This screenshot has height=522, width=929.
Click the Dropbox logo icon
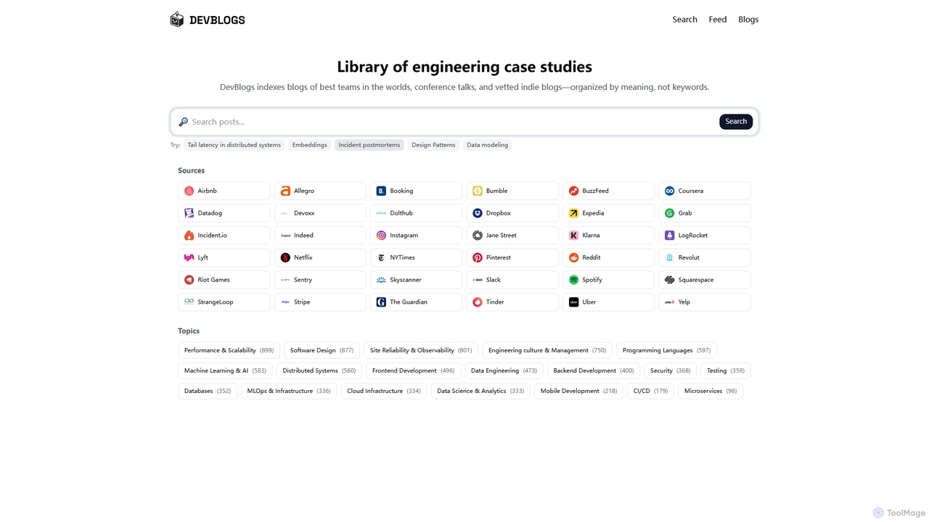(478, 213)
